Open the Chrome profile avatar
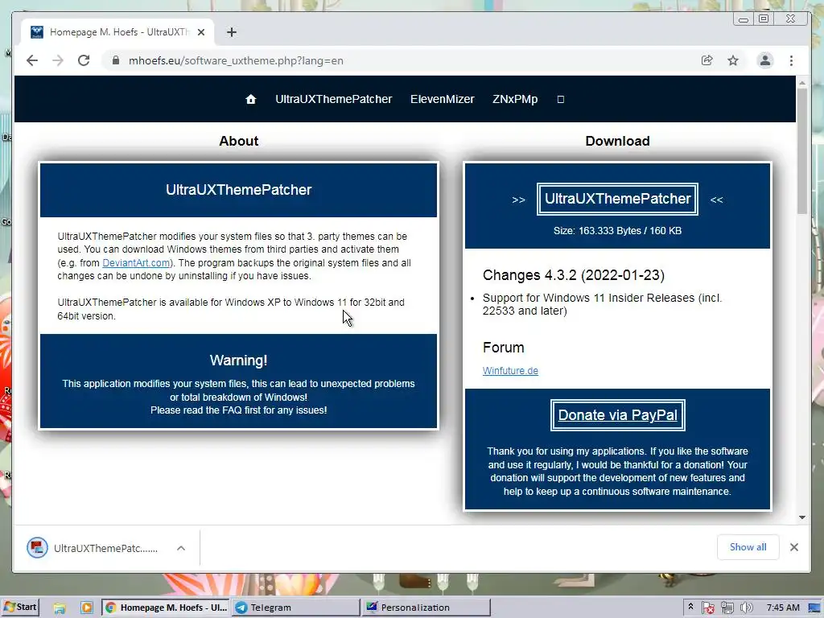824x618 pixels. 765,60
